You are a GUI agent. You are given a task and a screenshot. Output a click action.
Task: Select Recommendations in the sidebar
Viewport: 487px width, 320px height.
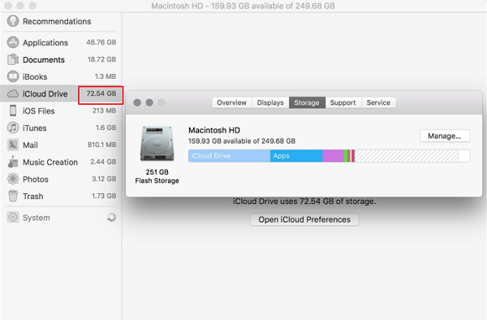pyautogui.click(x=57, y=21)
